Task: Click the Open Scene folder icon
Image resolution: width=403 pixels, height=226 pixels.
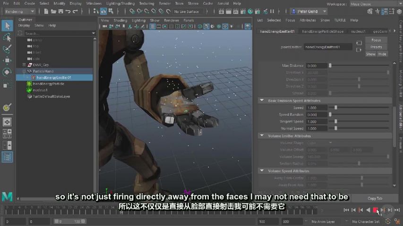Action: (x=53, y=11)
